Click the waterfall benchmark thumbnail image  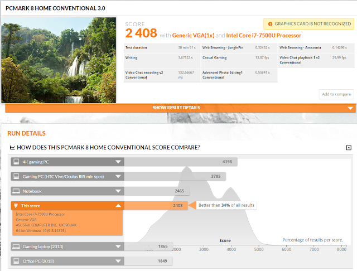click(59, 60)
